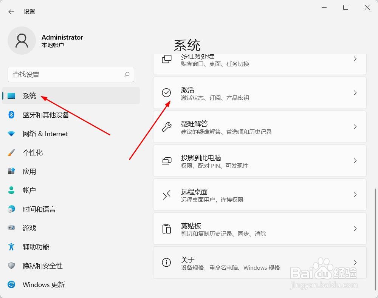Open 个性化 settings via paintbrush icon
The height and width of the screenshot is (298, 378).
(x=11, y=153)
